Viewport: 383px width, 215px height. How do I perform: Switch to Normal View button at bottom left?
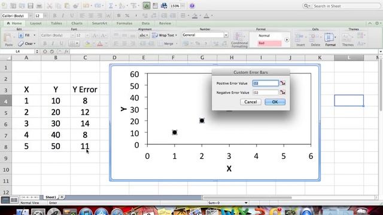point(5,200)
